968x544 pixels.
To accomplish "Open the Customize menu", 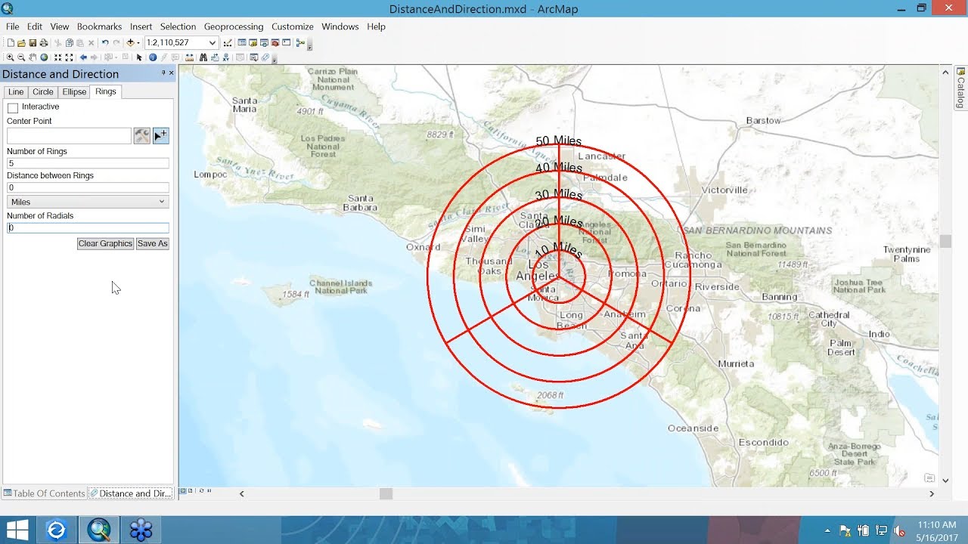I will (x=293, y=26).
